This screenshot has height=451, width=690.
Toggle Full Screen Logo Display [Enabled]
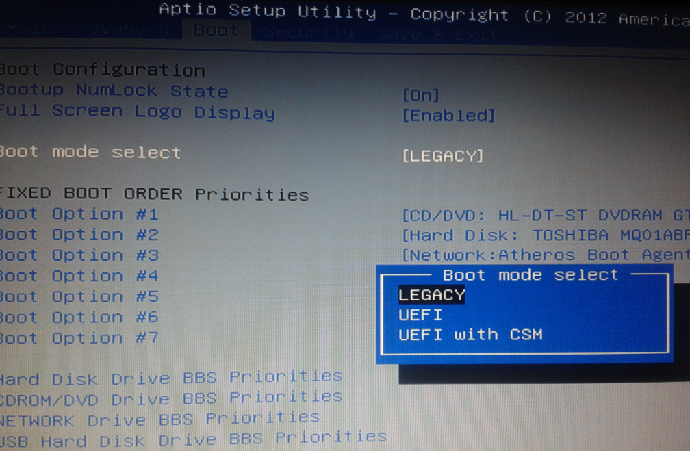point(448,116)
